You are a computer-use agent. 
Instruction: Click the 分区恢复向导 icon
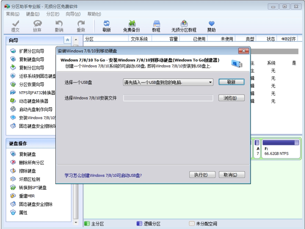[13, 84]
